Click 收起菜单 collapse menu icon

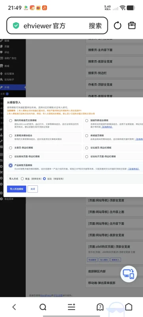click(x=2, y=199)
